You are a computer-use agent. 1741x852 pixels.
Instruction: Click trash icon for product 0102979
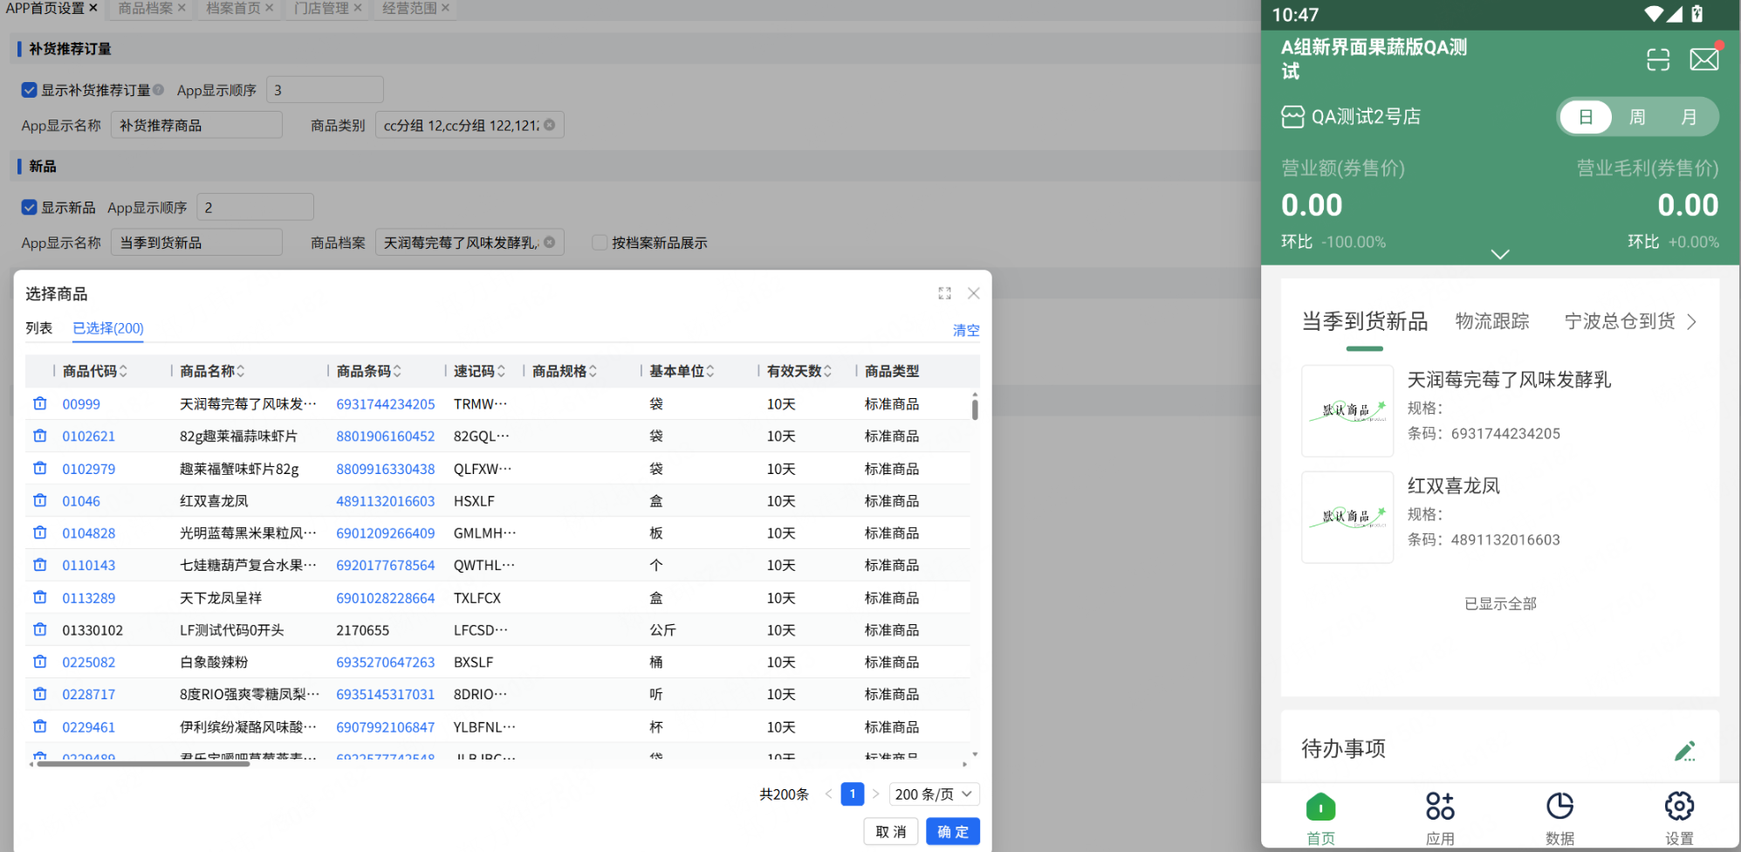[40, 469]
